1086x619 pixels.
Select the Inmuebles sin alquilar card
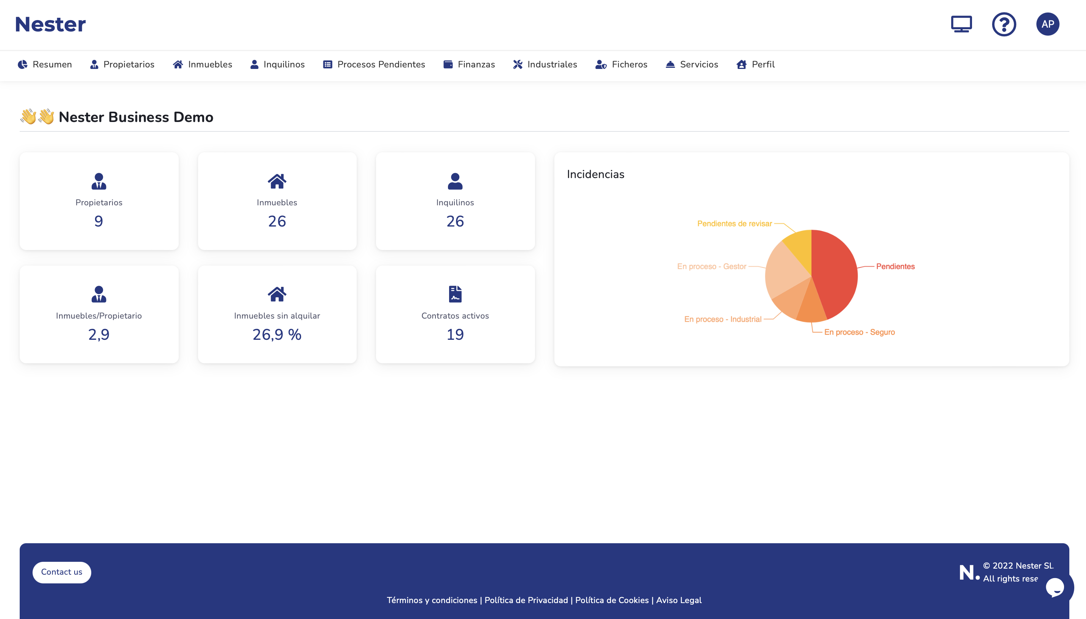(x=277, y=314)
